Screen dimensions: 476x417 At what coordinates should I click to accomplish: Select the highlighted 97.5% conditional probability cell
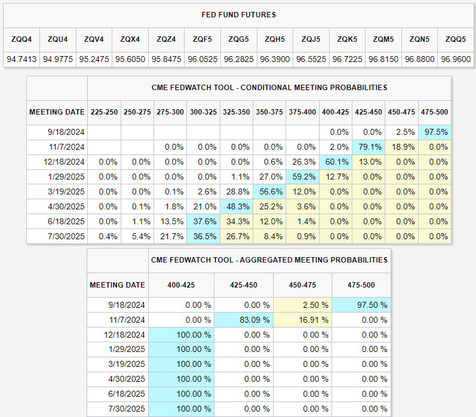[435, 132]
